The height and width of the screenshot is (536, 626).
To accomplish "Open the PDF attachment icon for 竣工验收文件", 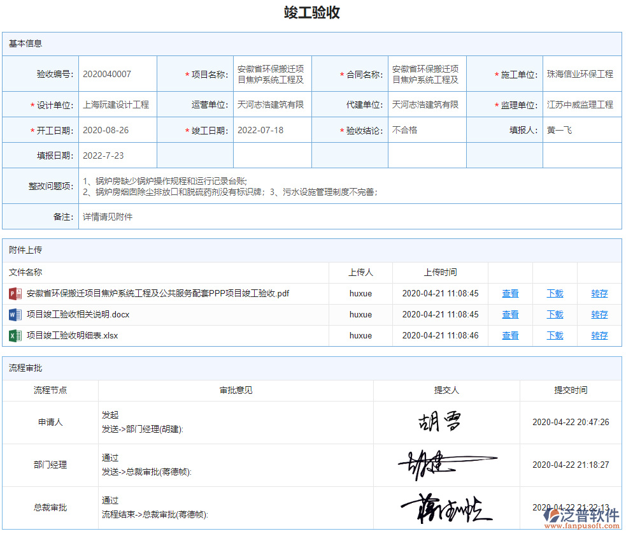I will pos(14,293).
